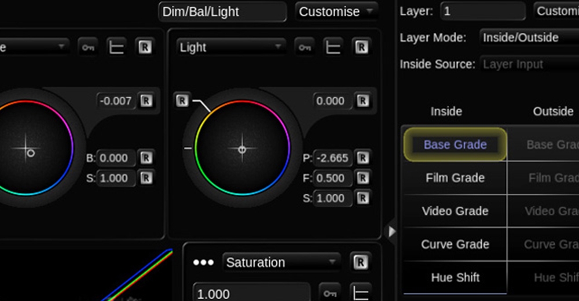Select the Outside Film Grade tab
Viewport: 579px width, 301px height.
[x=544, y=177]
